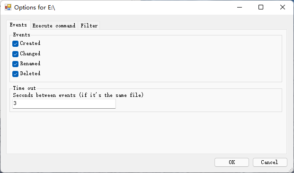Toggle the Deleted event checkbox
294x173 pixels.
tap(15, 74)
